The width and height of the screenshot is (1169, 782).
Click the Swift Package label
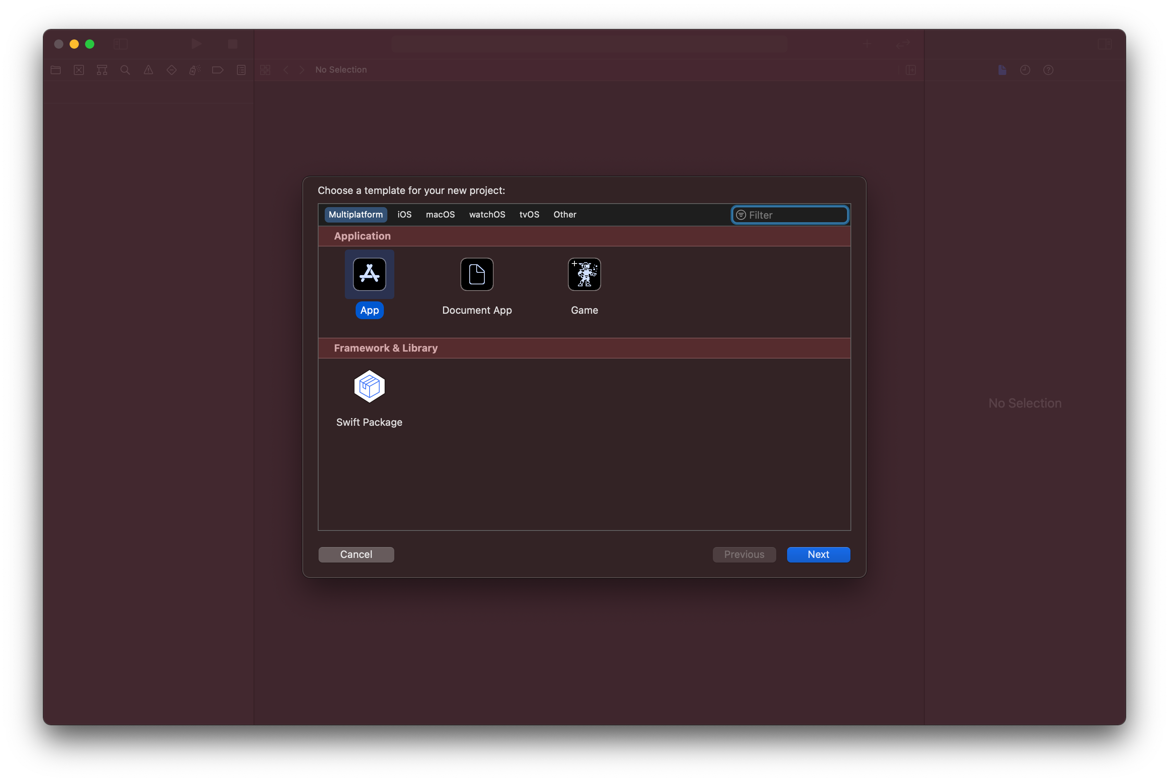tap(369, 422)
